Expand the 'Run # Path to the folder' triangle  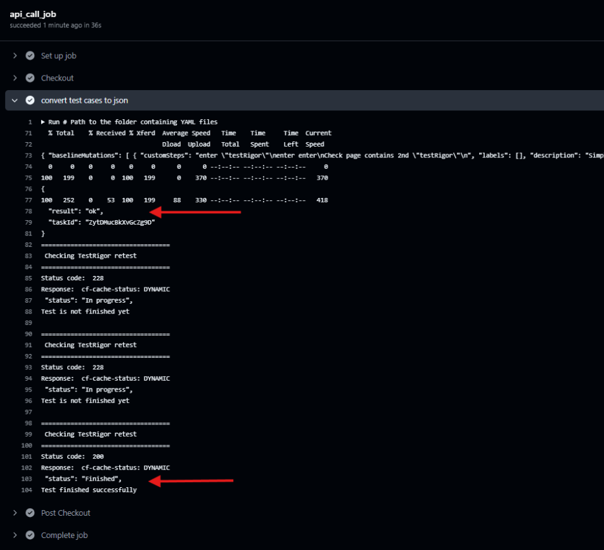click(43, 122)
